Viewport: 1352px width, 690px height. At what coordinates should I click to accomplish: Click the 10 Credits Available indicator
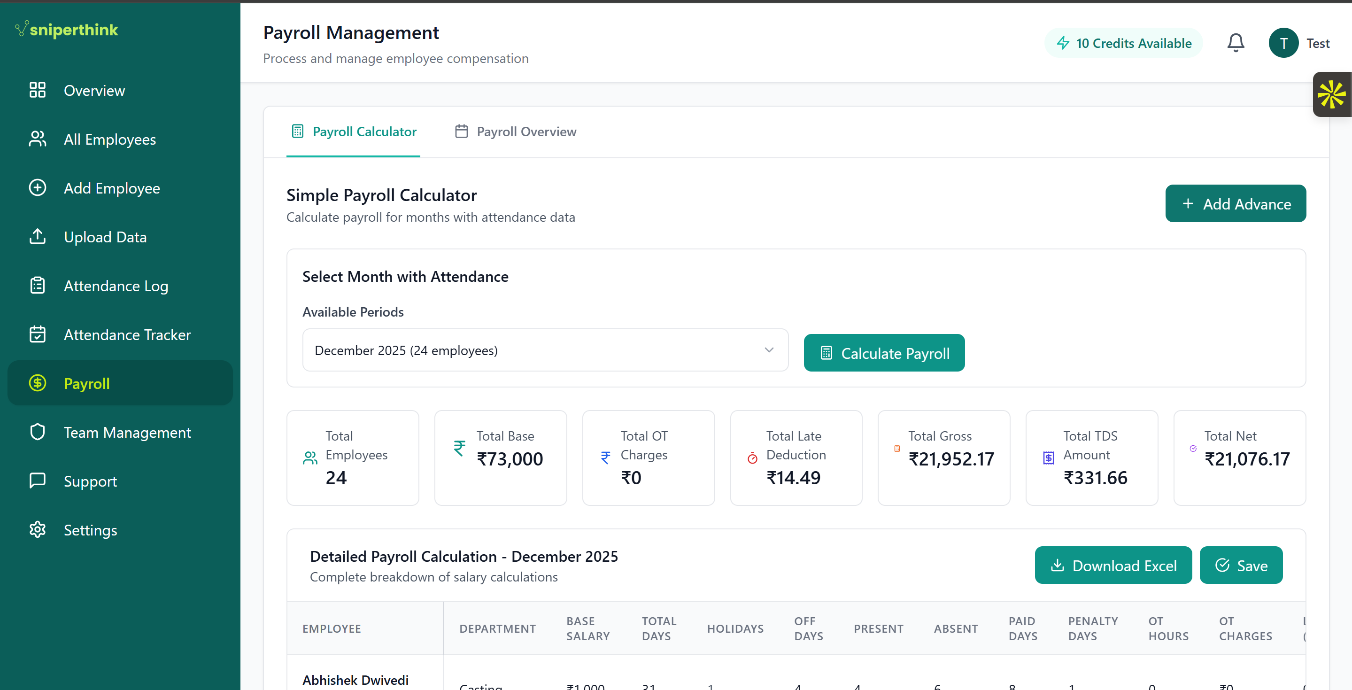(1123, 43)
